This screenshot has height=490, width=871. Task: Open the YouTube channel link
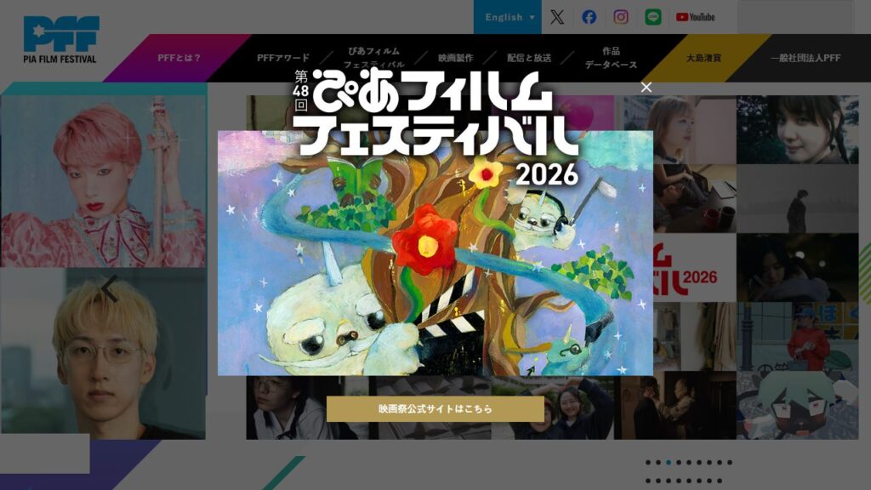(x=696, y=17)
